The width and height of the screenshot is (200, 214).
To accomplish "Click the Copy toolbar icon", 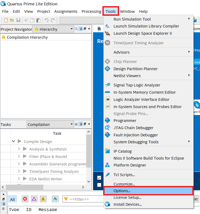I will click(x=32, y=20).
